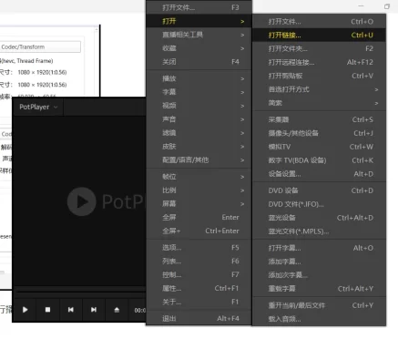Screen dimensions: 398x339
Task: Select 打开字幕... entry
Action: [x=319, y=248]
